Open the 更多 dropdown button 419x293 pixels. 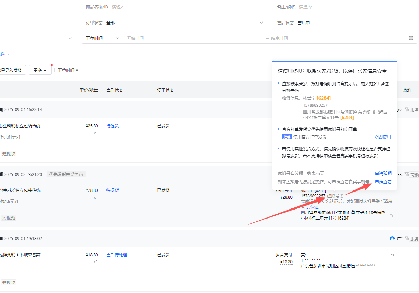pos(40,70)
